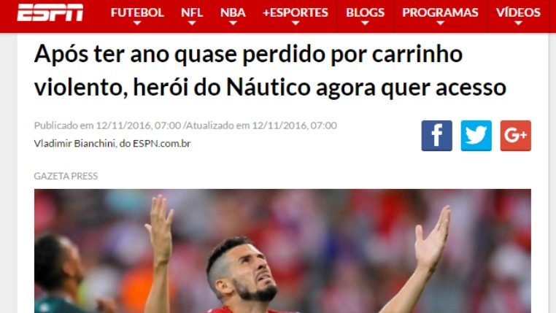Screen dimensions: 556x313
Task: Click the published date text
Action: [107, 125]
